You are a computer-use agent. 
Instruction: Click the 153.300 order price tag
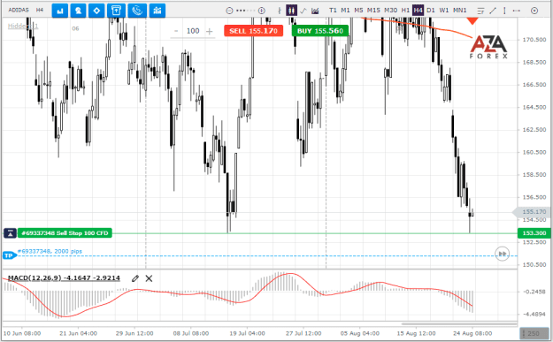click(x=534, y=233)
